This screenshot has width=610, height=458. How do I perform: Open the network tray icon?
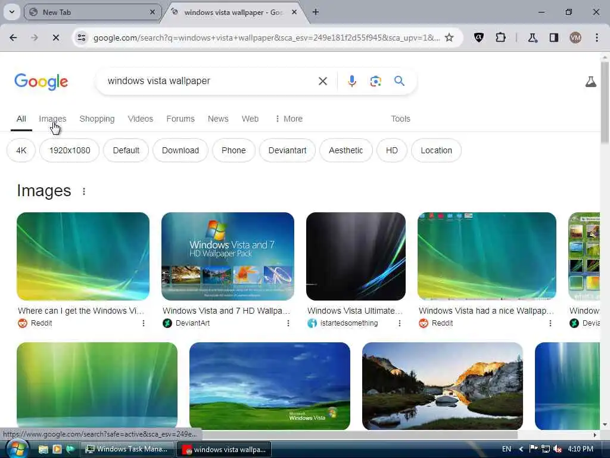tap(546, 449)
